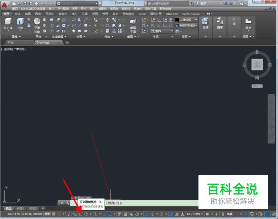
Task: Click the New file icon in quick access toolbar
Action: click(14, 4)
